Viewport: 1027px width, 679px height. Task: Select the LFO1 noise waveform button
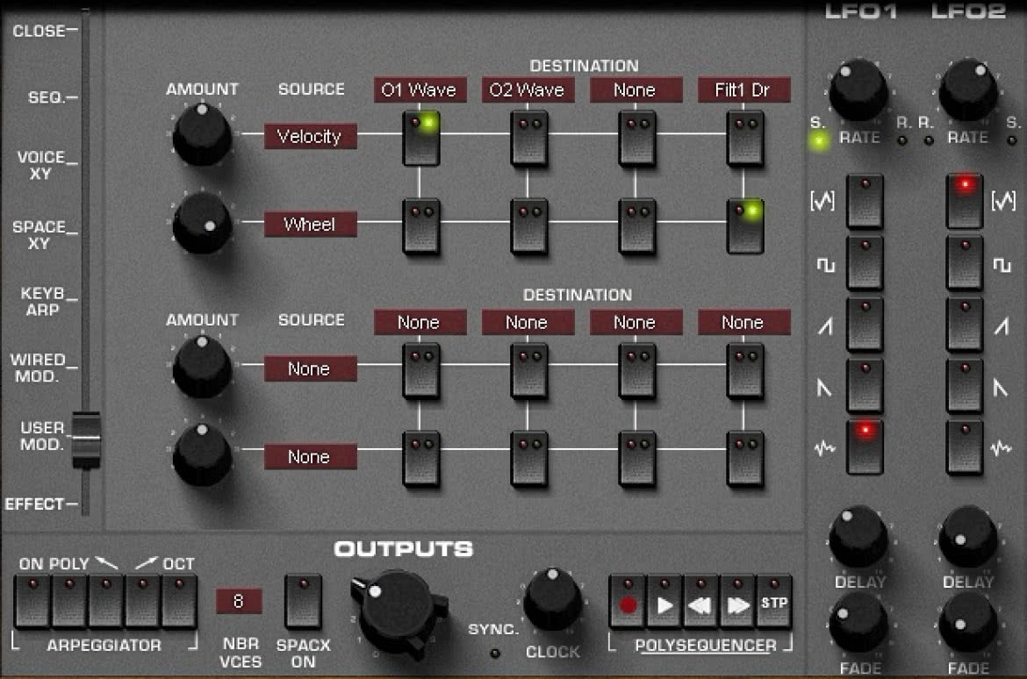click(x=865, y=447)
